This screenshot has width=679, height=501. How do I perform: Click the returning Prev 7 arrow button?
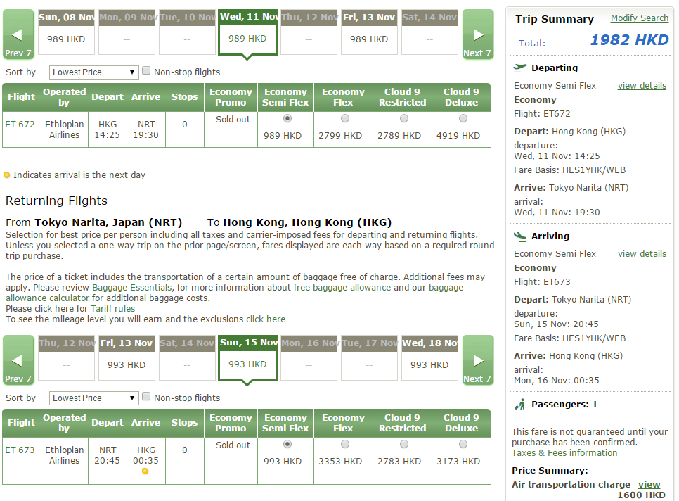tap(18, 360)
